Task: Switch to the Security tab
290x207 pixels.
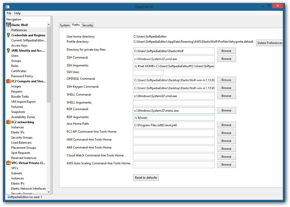Action: pyautogui.click(x=87, y=25)
